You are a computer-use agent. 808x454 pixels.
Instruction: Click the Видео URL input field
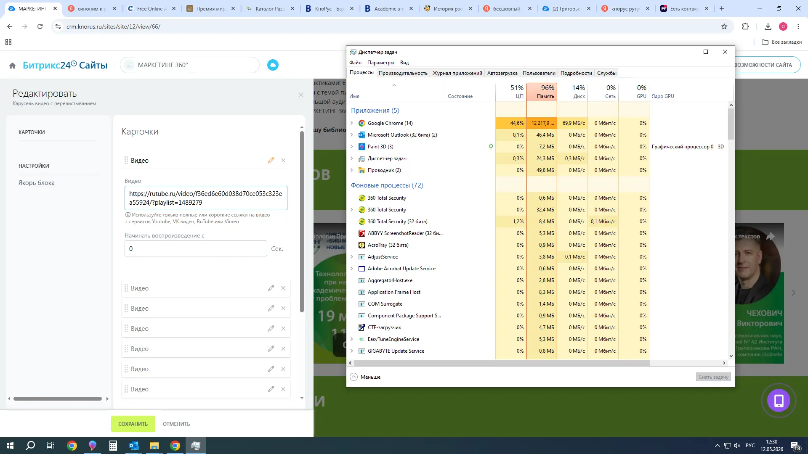(206, 198)
